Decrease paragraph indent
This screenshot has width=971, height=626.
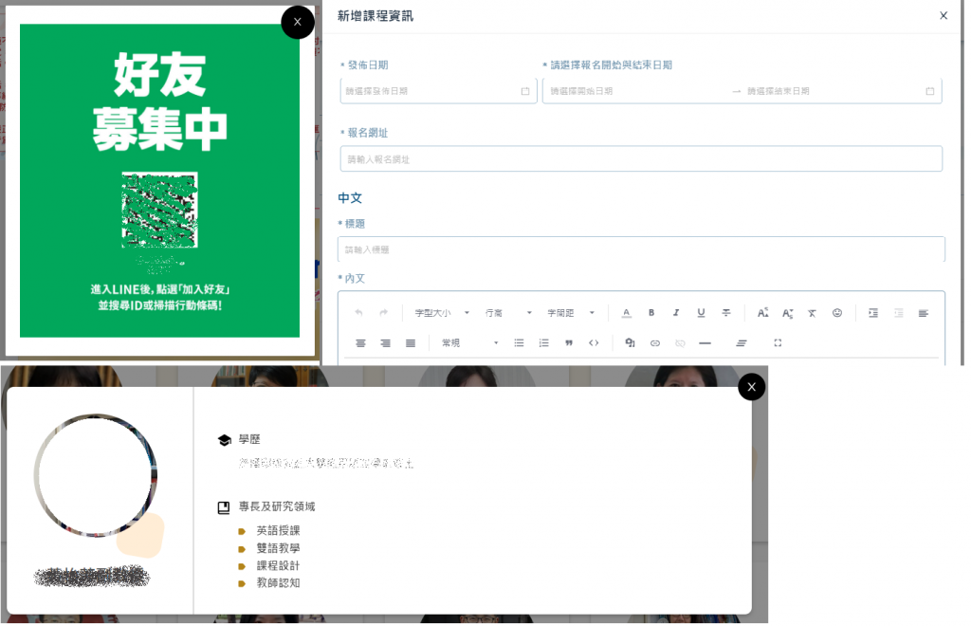[x=899, y=313]
